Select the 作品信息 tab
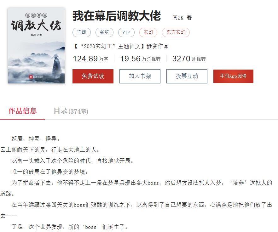Screen dimensions: 278x232 pos(22,111)
